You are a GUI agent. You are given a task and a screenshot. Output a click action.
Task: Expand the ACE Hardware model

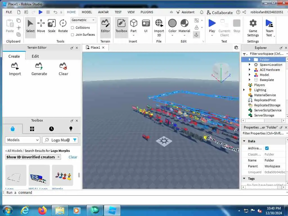point(249,70)
